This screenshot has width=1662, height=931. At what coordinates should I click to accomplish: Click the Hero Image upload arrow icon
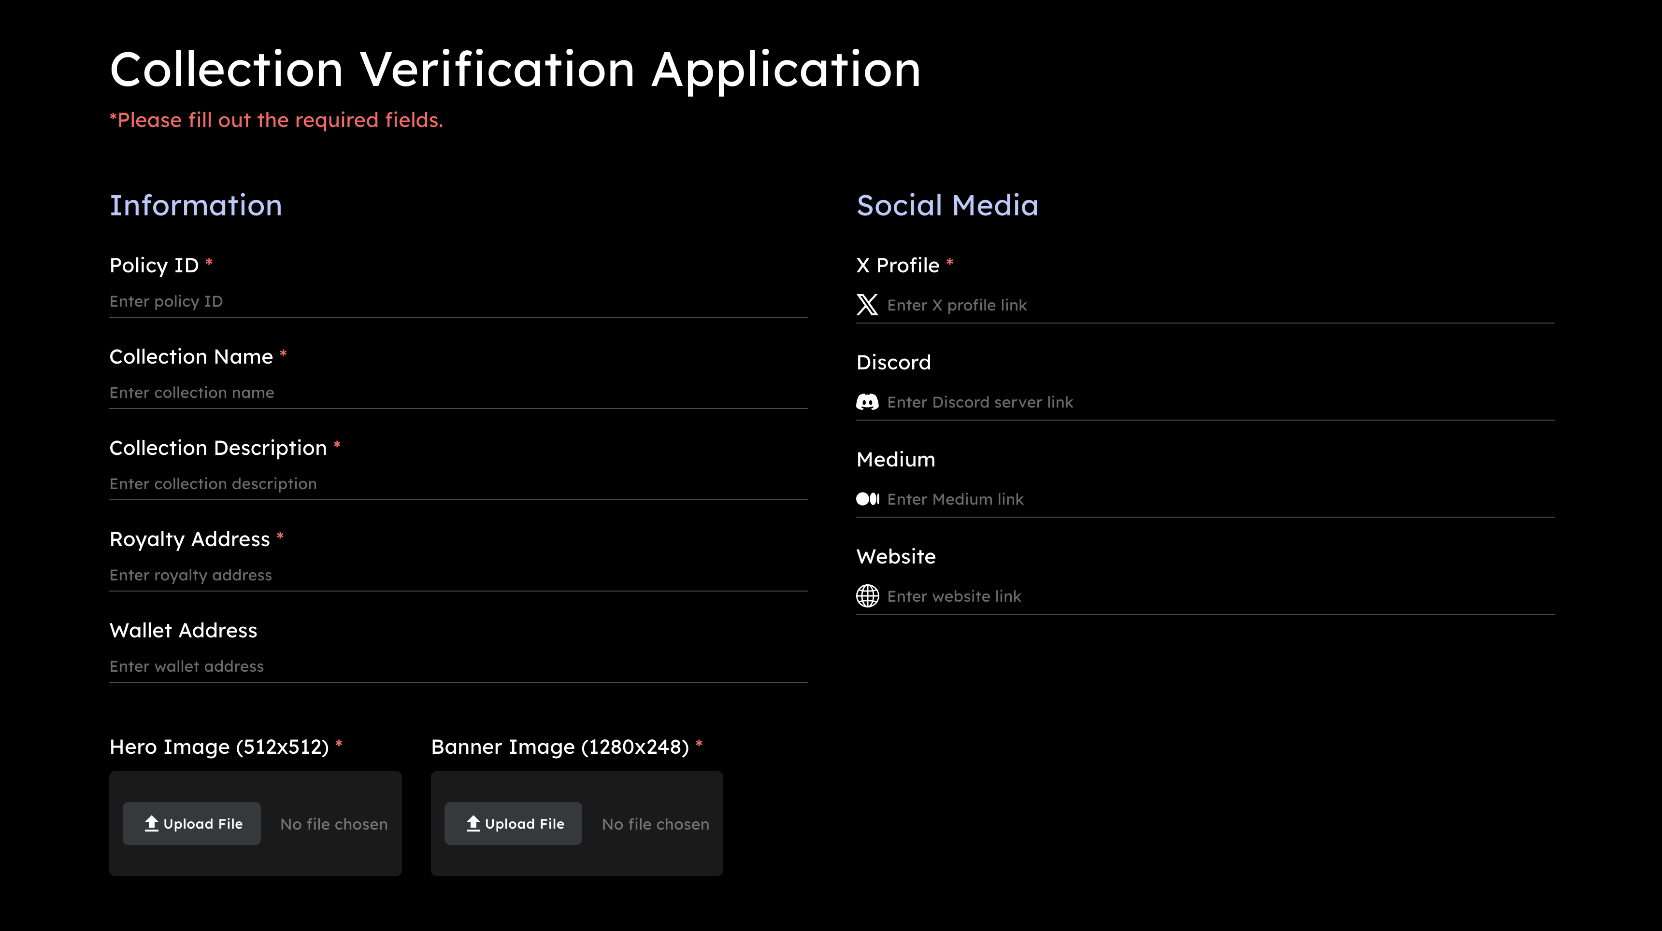click(x=152, y=824)
